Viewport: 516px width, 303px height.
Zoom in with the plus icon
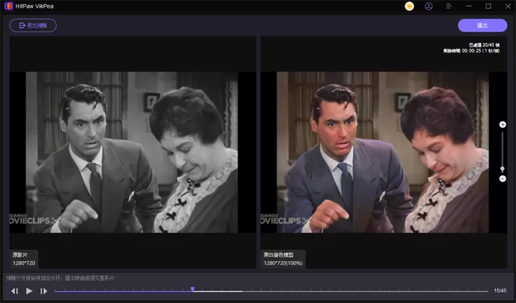click(502, 124)
